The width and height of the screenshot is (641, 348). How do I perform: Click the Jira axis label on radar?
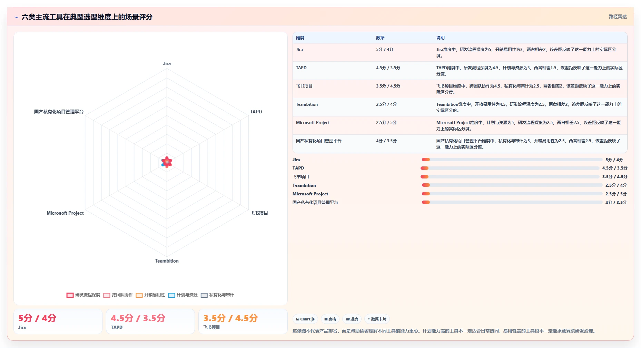click(x=167, y=63)
